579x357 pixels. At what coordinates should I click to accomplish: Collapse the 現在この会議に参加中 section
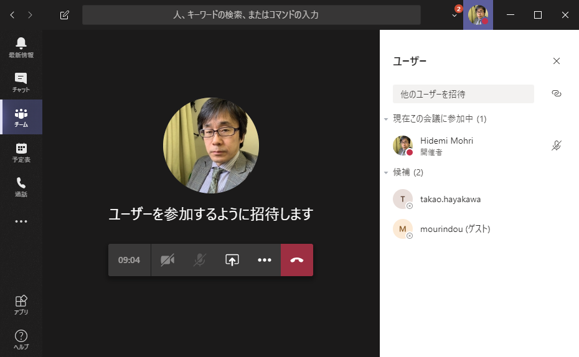387,119
